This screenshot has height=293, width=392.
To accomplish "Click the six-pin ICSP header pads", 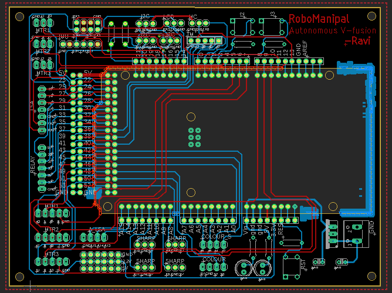I will tap(194, 137).
